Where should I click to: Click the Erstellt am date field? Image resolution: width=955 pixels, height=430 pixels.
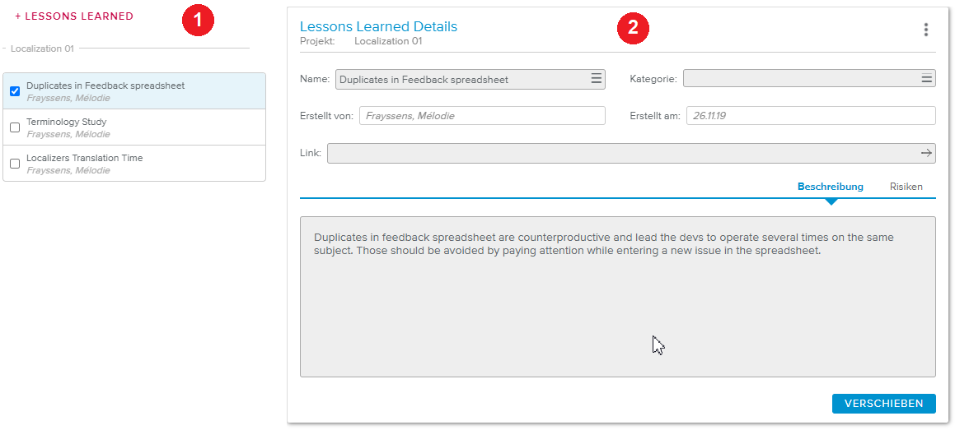pyautogui.click(x=811, y=116)
